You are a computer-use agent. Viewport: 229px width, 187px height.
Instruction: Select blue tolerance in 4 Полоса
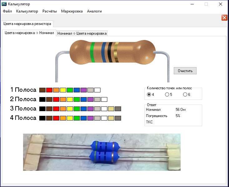click(84, 118)
